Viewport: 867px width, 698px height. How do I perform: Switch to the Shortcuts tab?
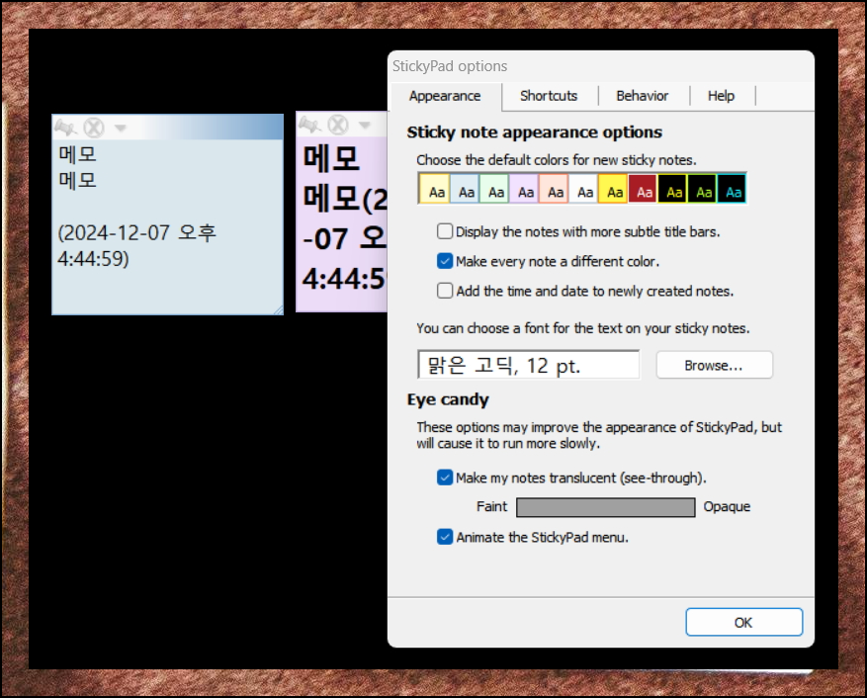(x=549, y=96)
